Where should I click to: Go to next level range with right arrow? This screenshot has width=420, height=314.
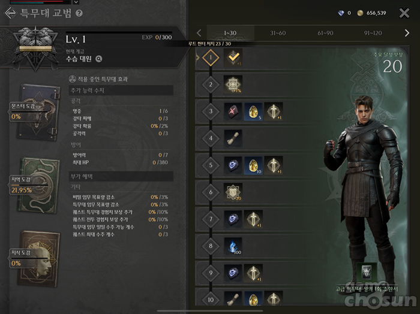coord(407,33)
